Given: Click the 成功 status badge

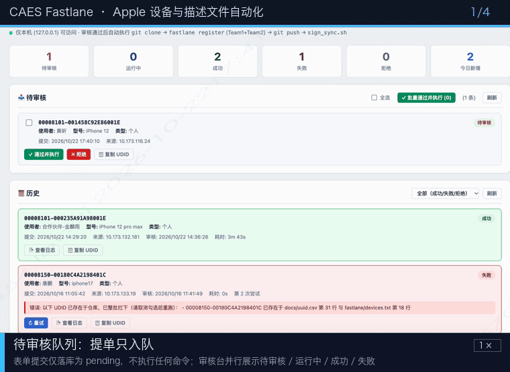Looking at the screenshot, I should tap(487, 218).
